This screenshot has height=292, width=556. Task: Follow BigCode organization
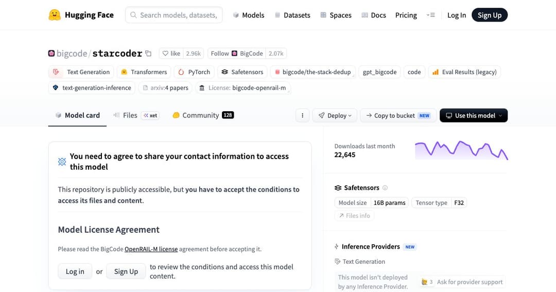point(236,54)
